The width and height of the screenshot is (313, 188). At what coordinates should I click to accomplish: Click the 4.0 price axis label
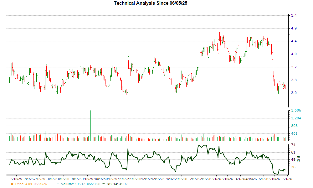[294, 54]
